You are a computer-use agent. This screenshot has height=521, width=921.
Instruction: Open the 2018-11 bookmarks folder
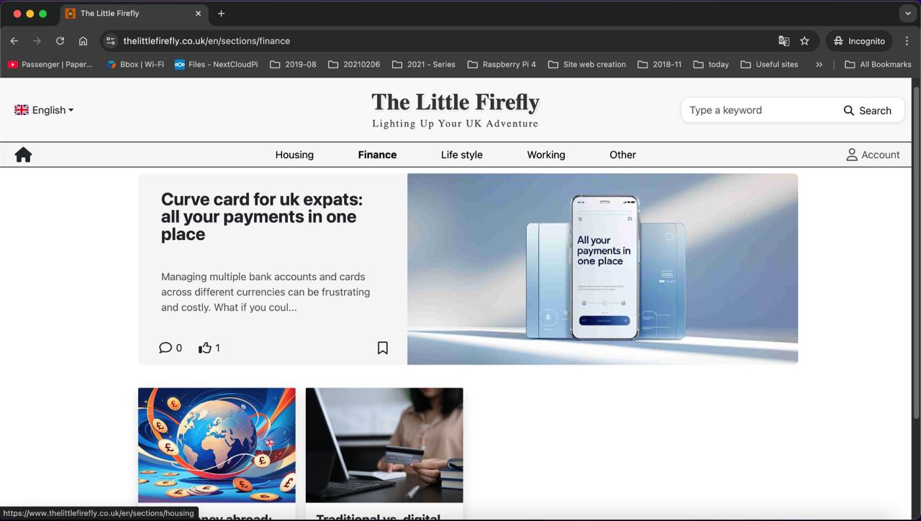point(659,64)
